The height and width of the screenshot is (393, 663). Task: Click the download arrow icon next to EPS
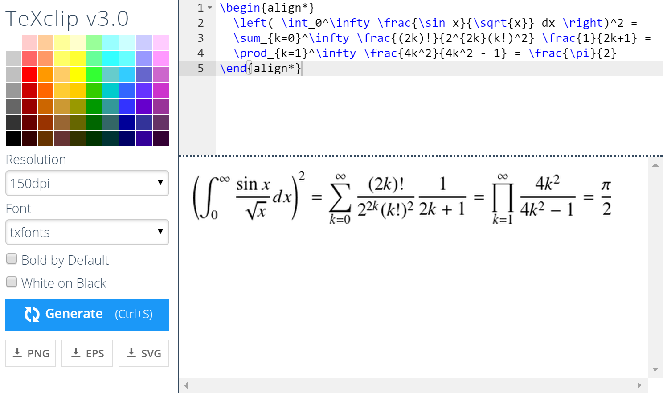click(76, 353)
